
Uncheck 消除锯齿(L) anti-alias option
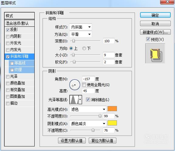(88, 99)
